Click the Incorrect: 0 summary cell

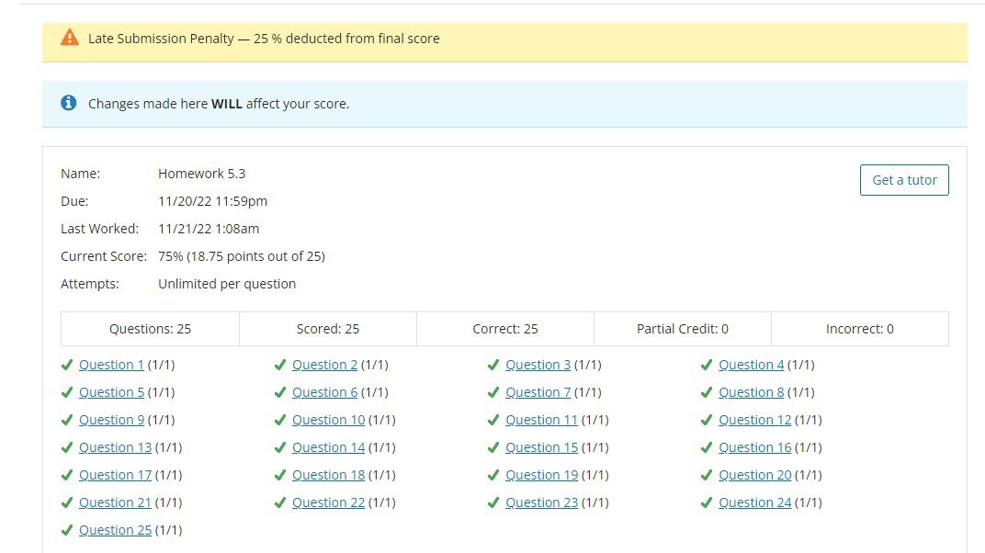click(860, 329)
